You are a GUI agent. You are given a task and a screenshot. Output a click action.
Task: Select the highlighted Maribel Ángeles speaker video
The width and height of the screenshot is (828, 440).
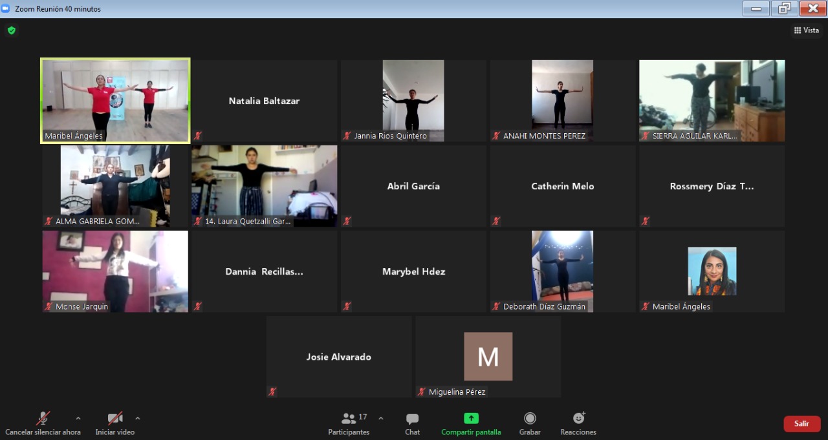pos(116,100)
